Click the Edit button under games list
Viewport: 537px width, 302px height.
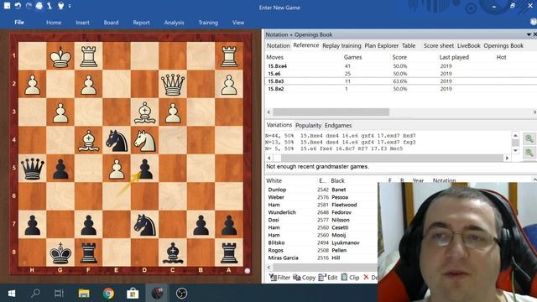pyautogui.click(x=328, y=278)
